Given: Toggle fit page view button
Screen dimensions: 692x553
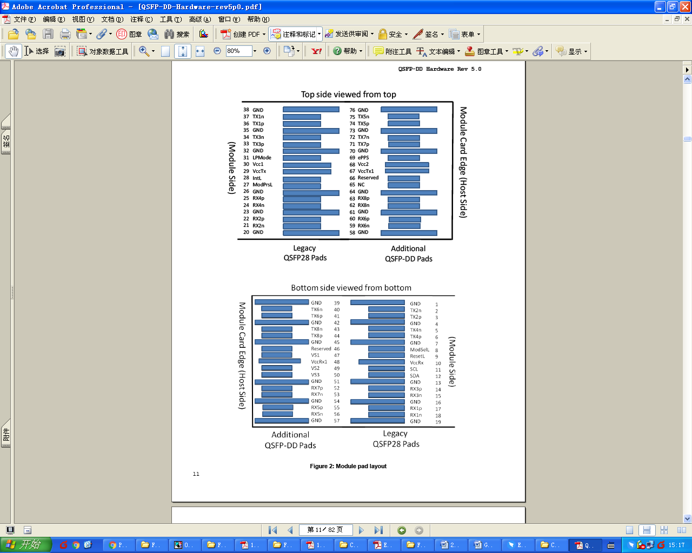Looking at the screenshot, I should click(x=183, y=51).
